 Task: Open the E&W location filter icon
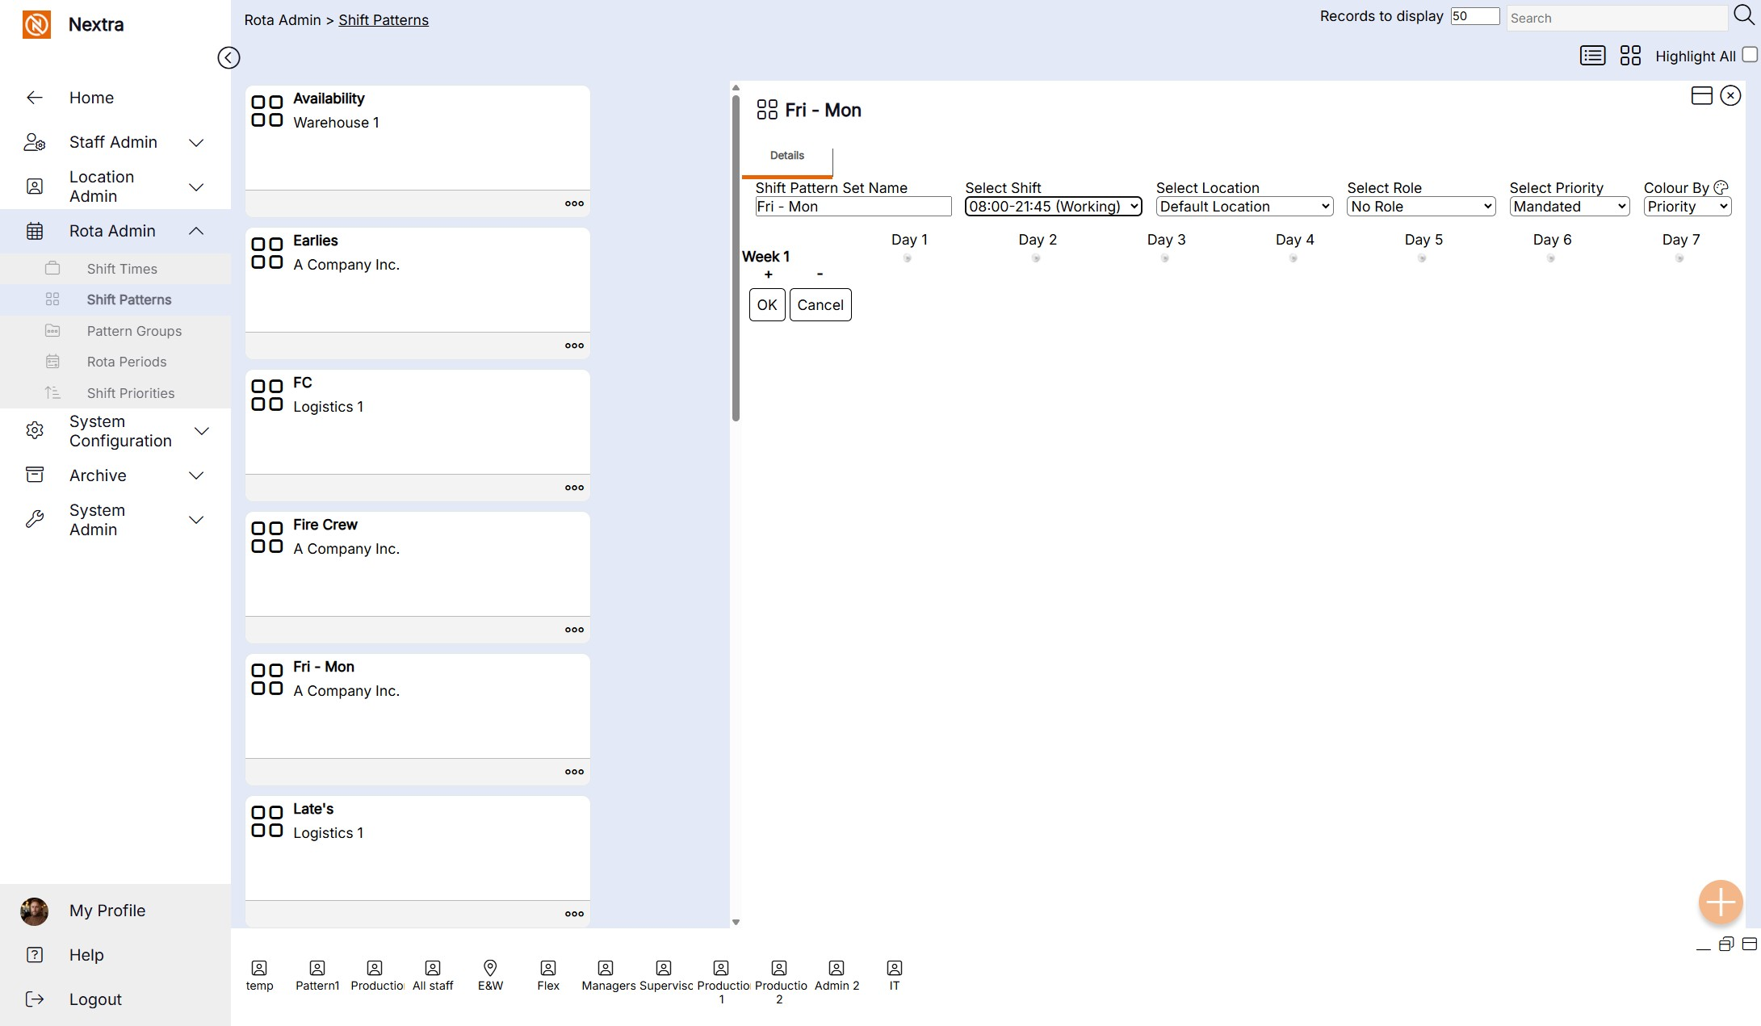490,968
